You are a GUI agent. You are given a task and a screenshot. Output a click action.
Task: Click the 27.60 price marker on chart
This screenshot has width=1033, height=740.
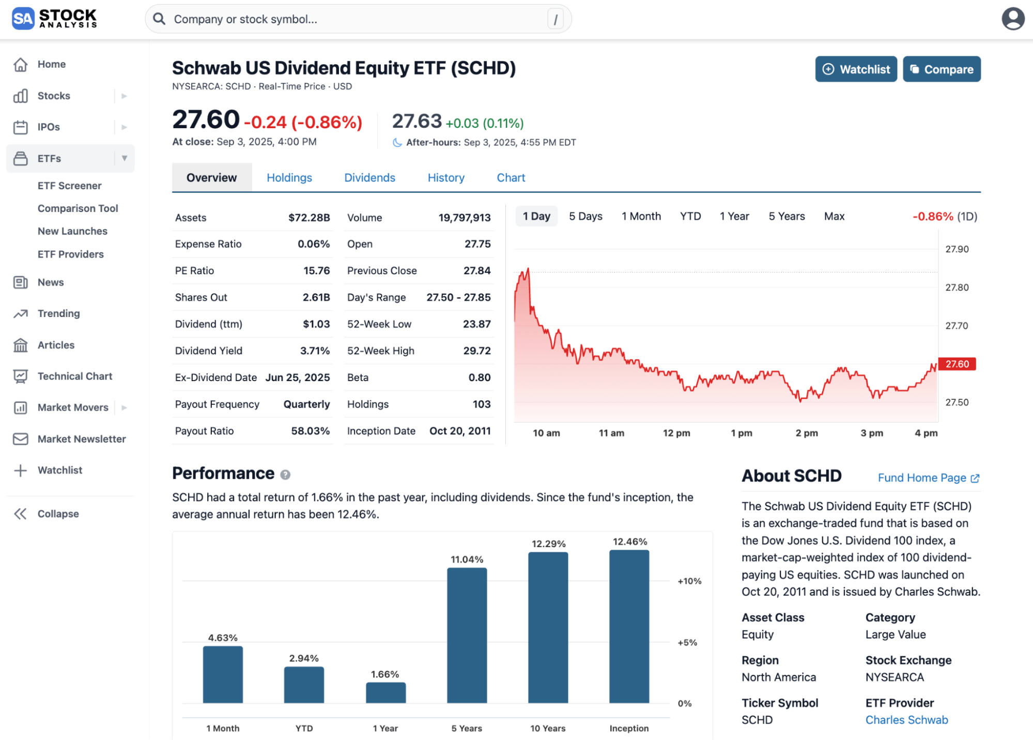(957, 364)
